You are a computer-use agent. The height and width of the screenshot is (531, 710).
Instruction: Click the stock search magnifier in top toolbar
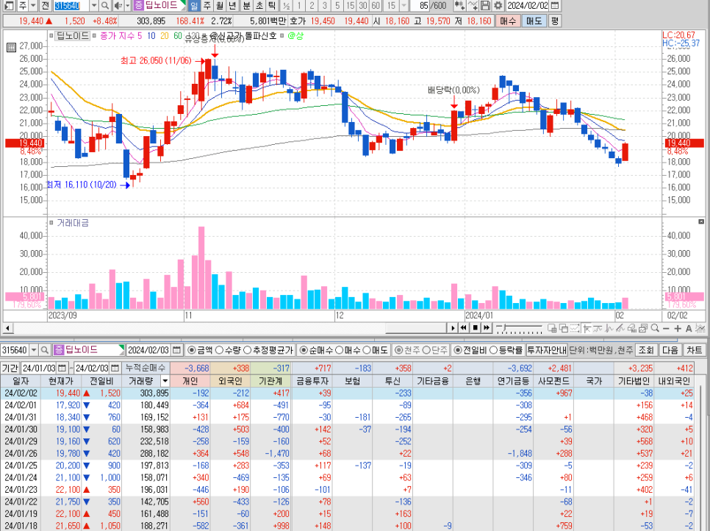click(104, 5)
